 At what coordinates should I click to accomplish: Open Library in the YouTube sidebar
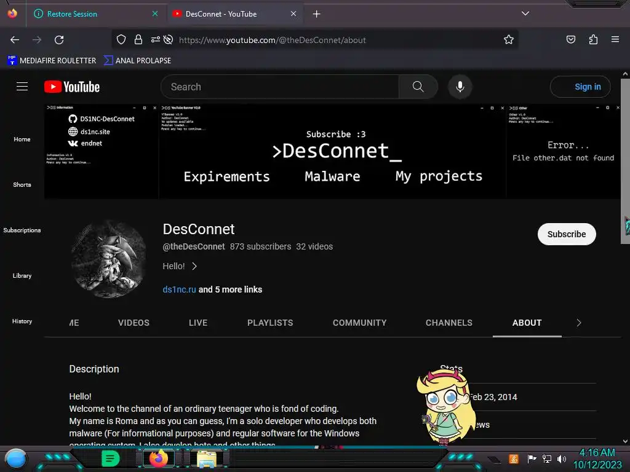coord(22,275)
